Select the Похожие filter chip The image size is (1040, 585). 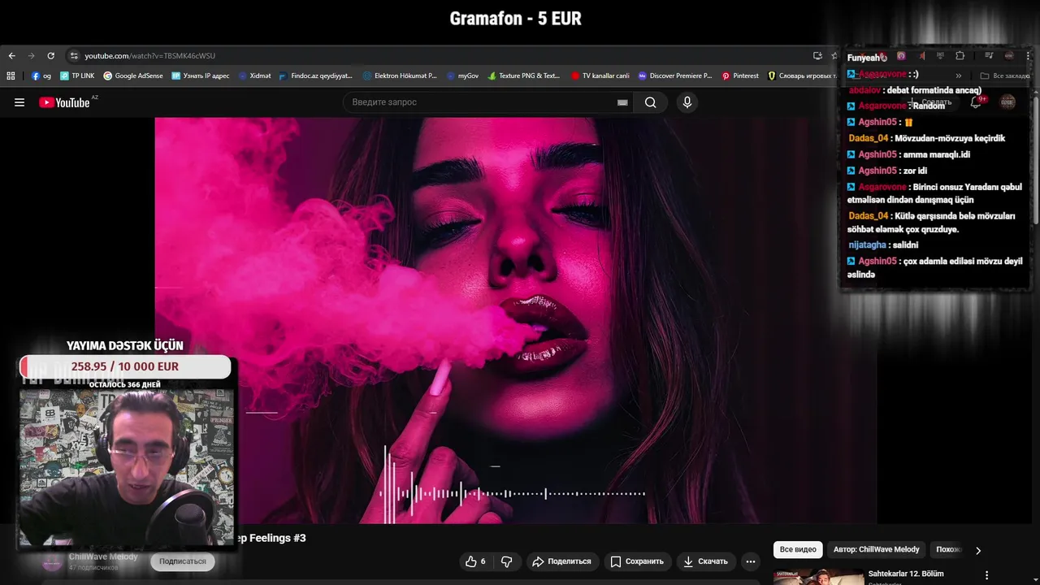(948, 550)
